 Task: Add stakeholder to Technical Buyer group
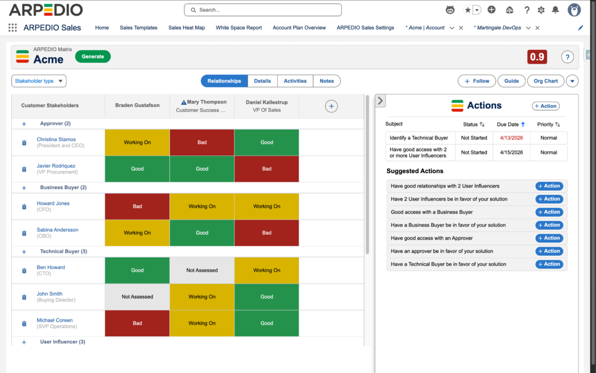pos(24,252)
